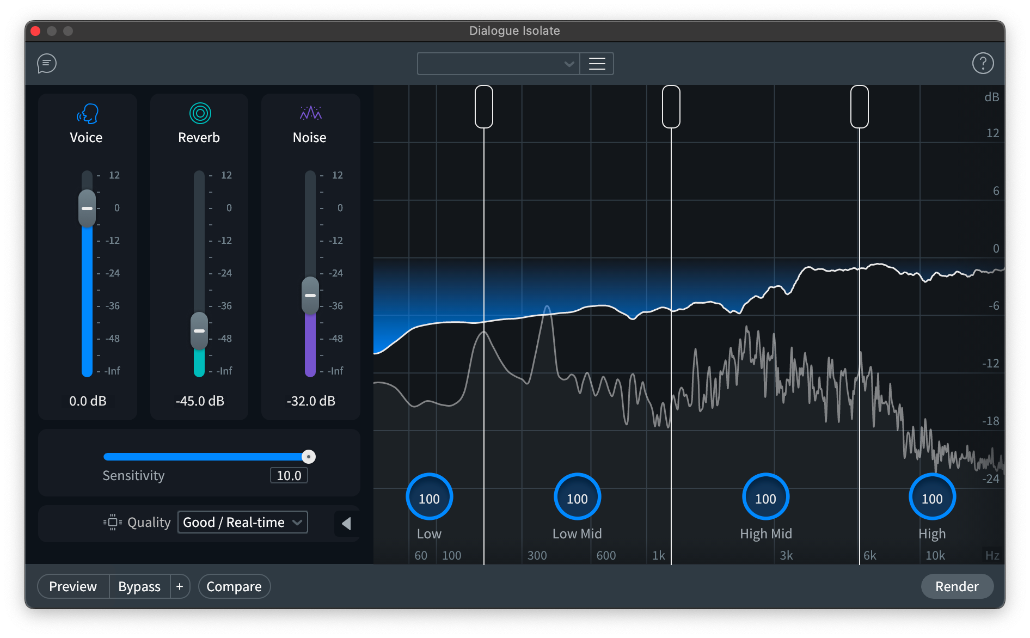
Task: Select the Noise module icon
Action: pos(310,113)
